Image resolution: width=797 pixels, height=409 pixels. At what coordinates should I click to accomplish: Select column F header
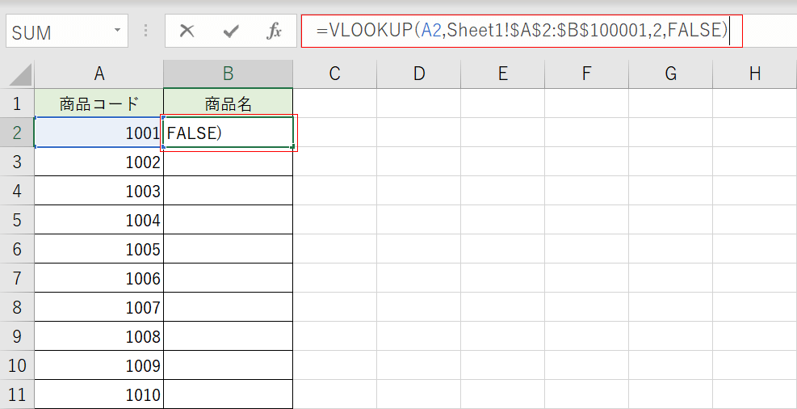click(586, 74)
